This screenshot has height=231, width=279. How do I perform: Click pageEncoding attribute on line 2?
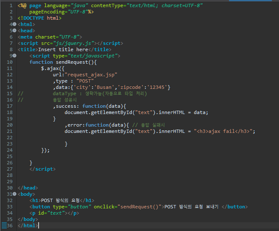[59, 12]
